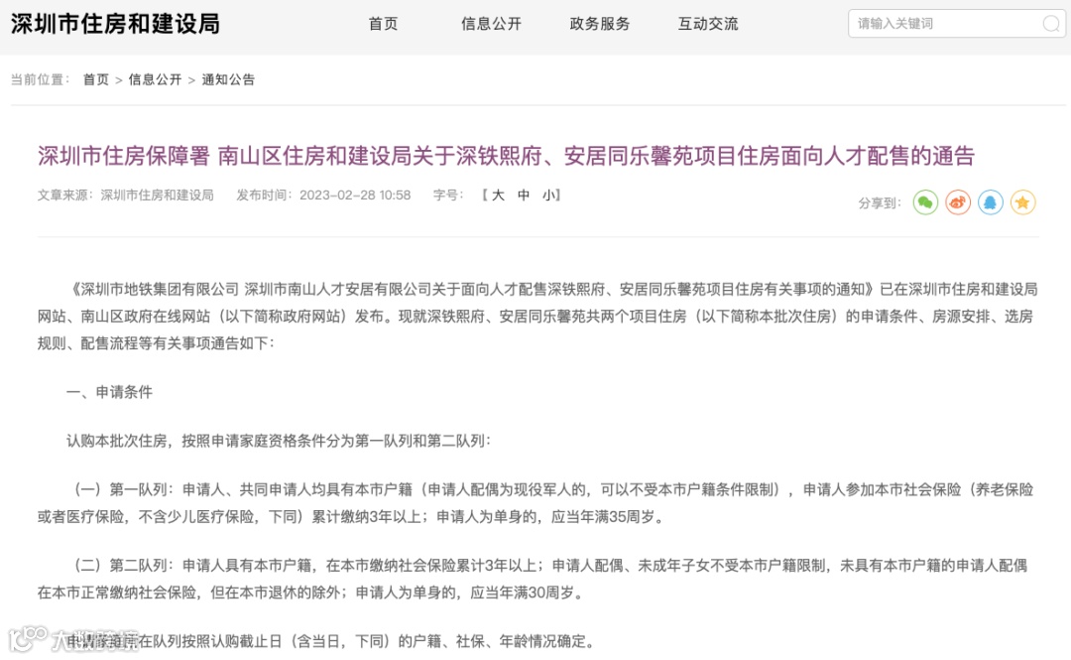The image size is (1071, 660).
Task: Click the 一、申请条件 section heading
Action: (109, 393)
